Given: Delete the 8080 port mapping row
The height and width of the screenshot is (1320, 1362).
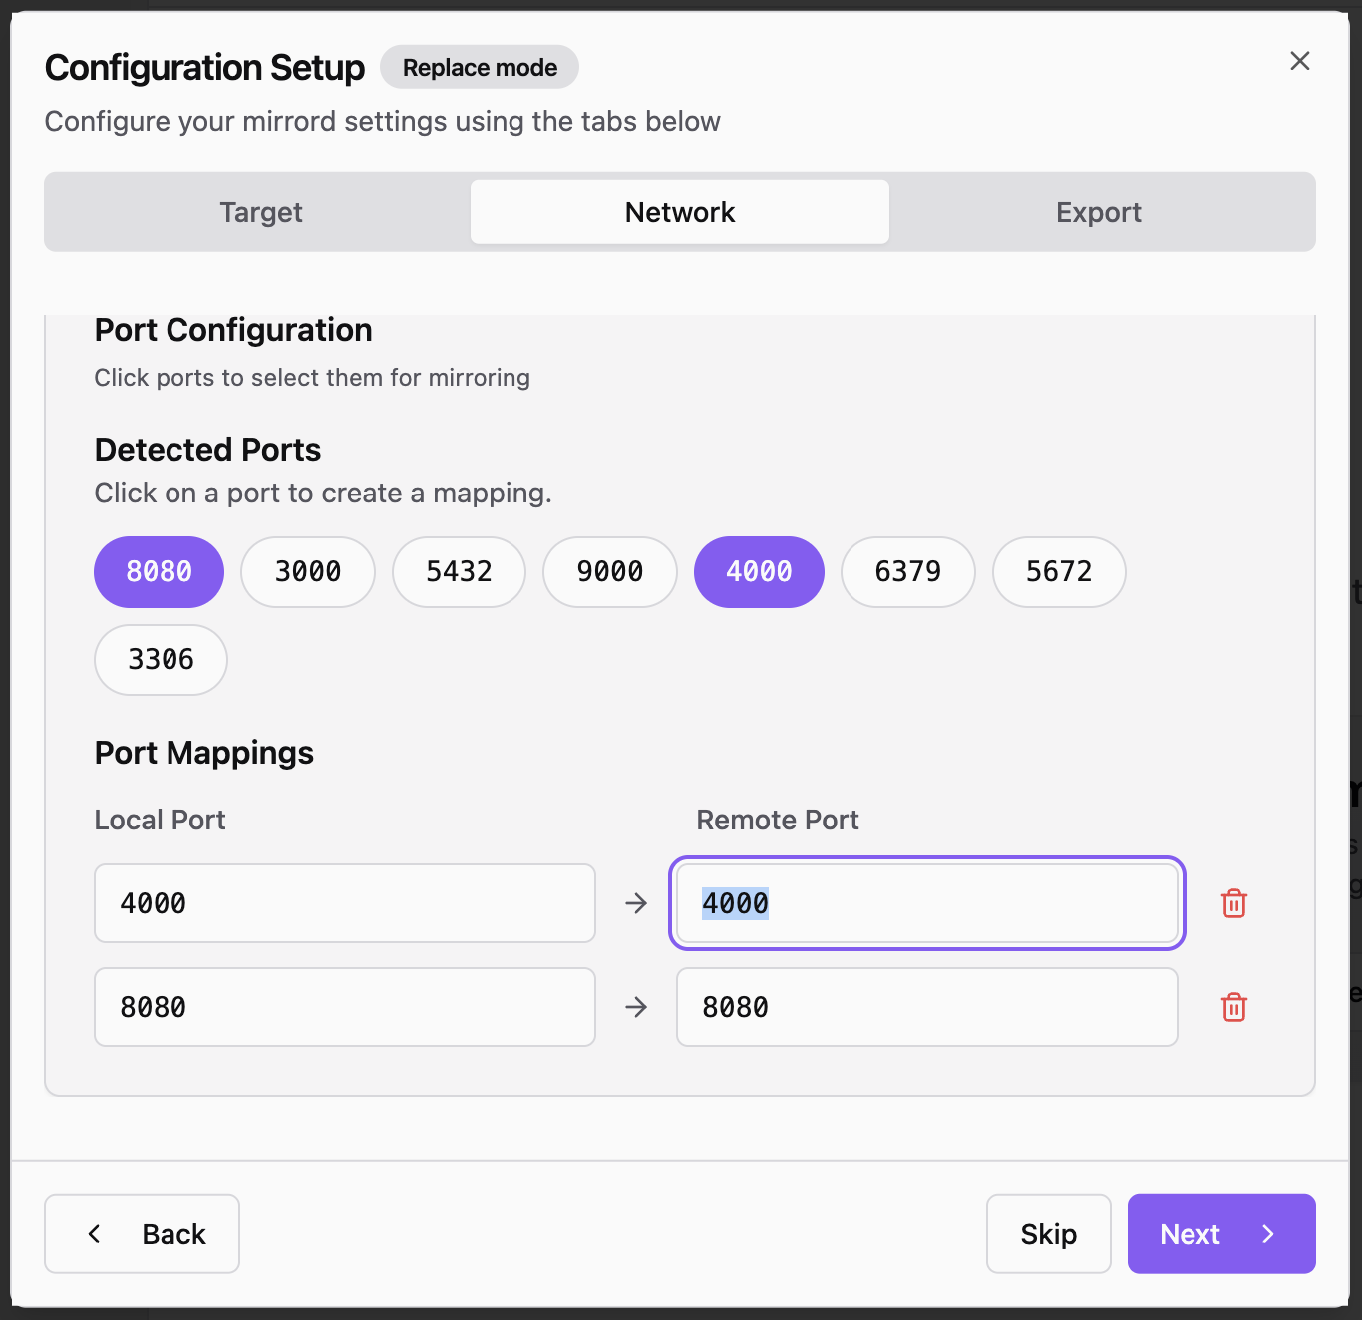Looking at the screenshot, I should (x=1233, y=1007).
